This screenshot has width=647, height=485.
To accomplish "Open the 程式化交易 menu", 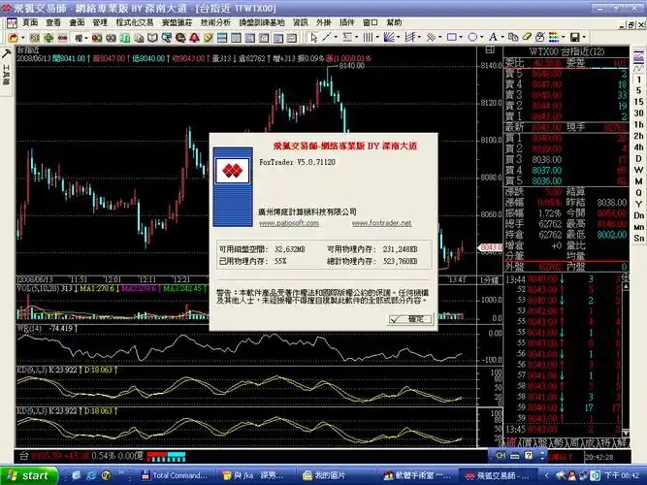I will pos(134,22).
